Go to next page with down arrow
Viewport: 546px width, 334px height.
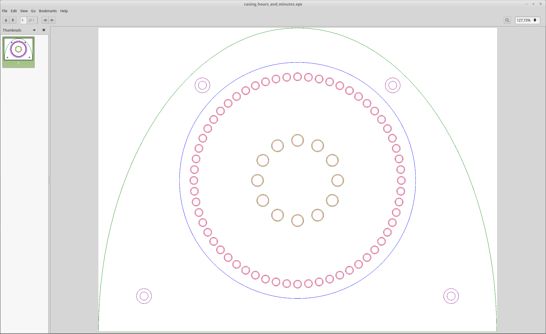click(13, 20)
